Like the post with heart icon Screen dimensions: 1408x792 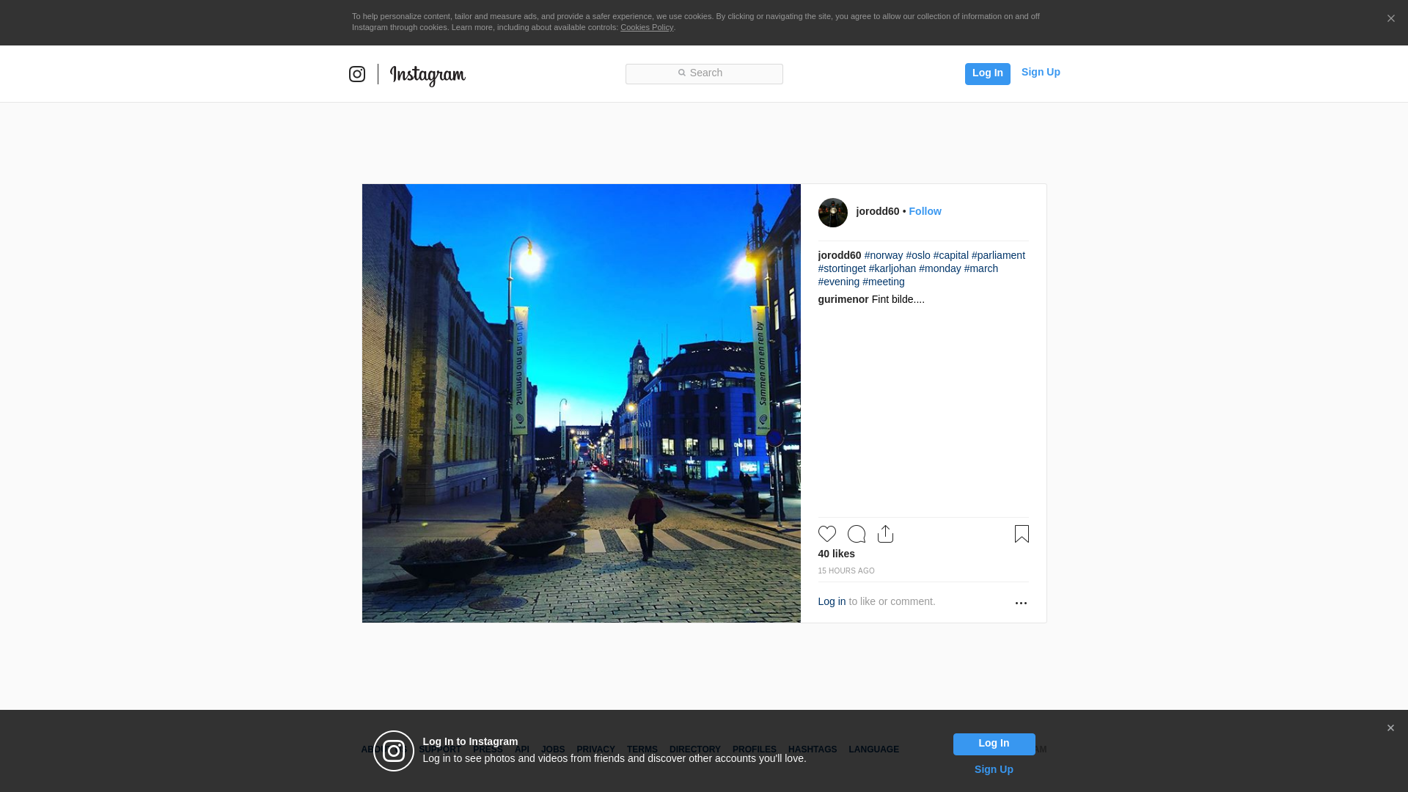[827, 534]
